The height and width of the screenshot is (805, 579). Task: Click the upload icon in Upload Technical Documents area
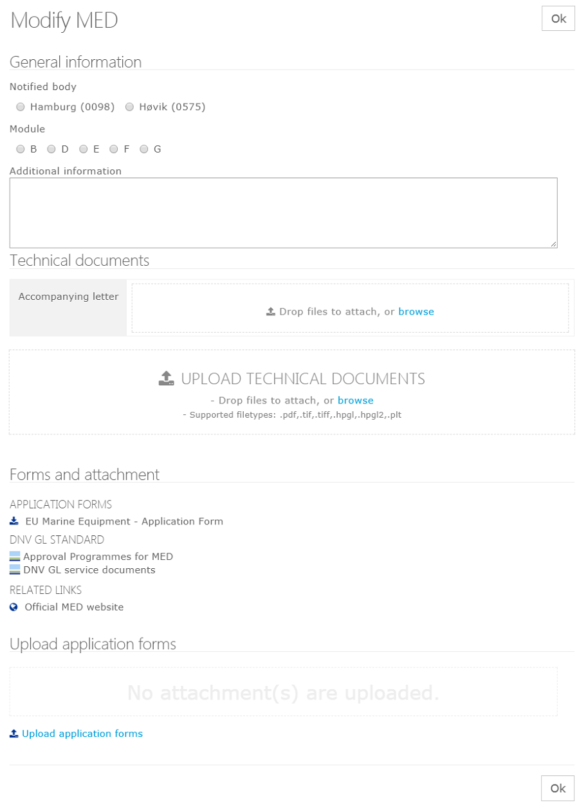167,378
